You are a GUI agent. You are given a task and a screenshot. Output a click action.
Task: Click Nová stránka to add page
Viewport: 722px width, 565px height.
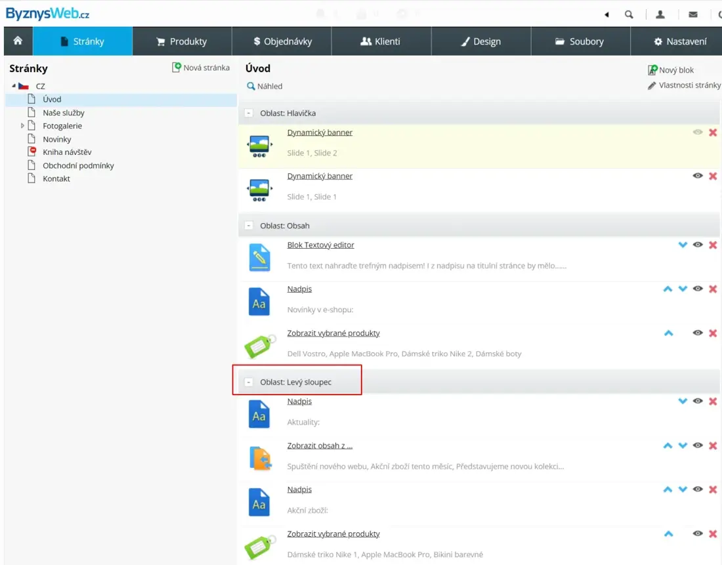pyautogui.click(x=201, y=68)
